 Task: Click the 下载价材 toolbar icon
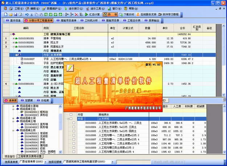point(128,14)
